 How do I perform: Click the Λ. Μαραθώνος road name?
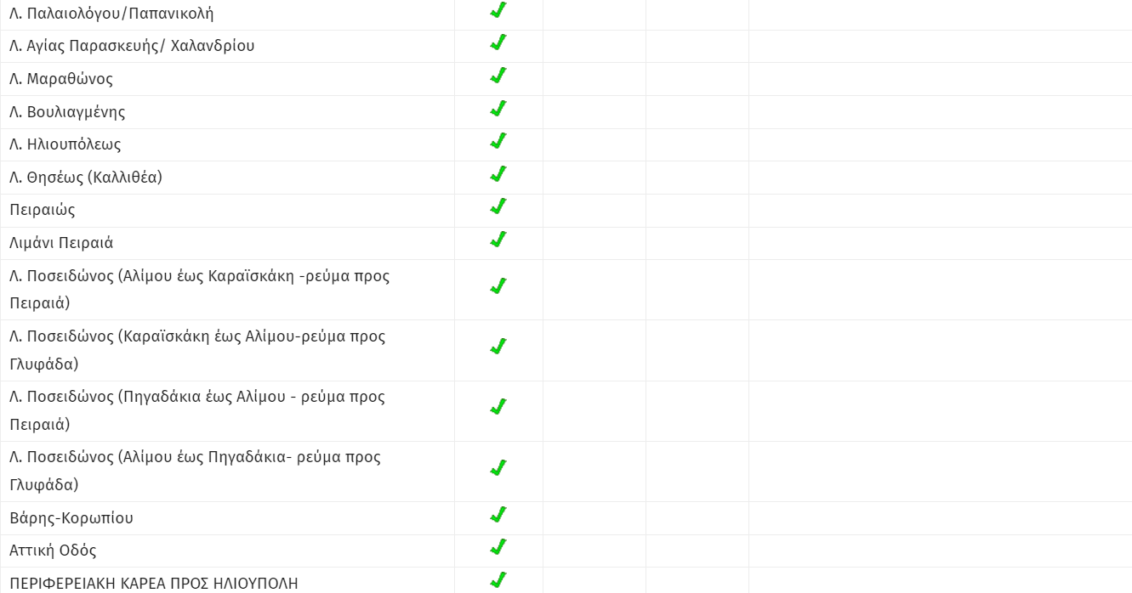point(61,79)
